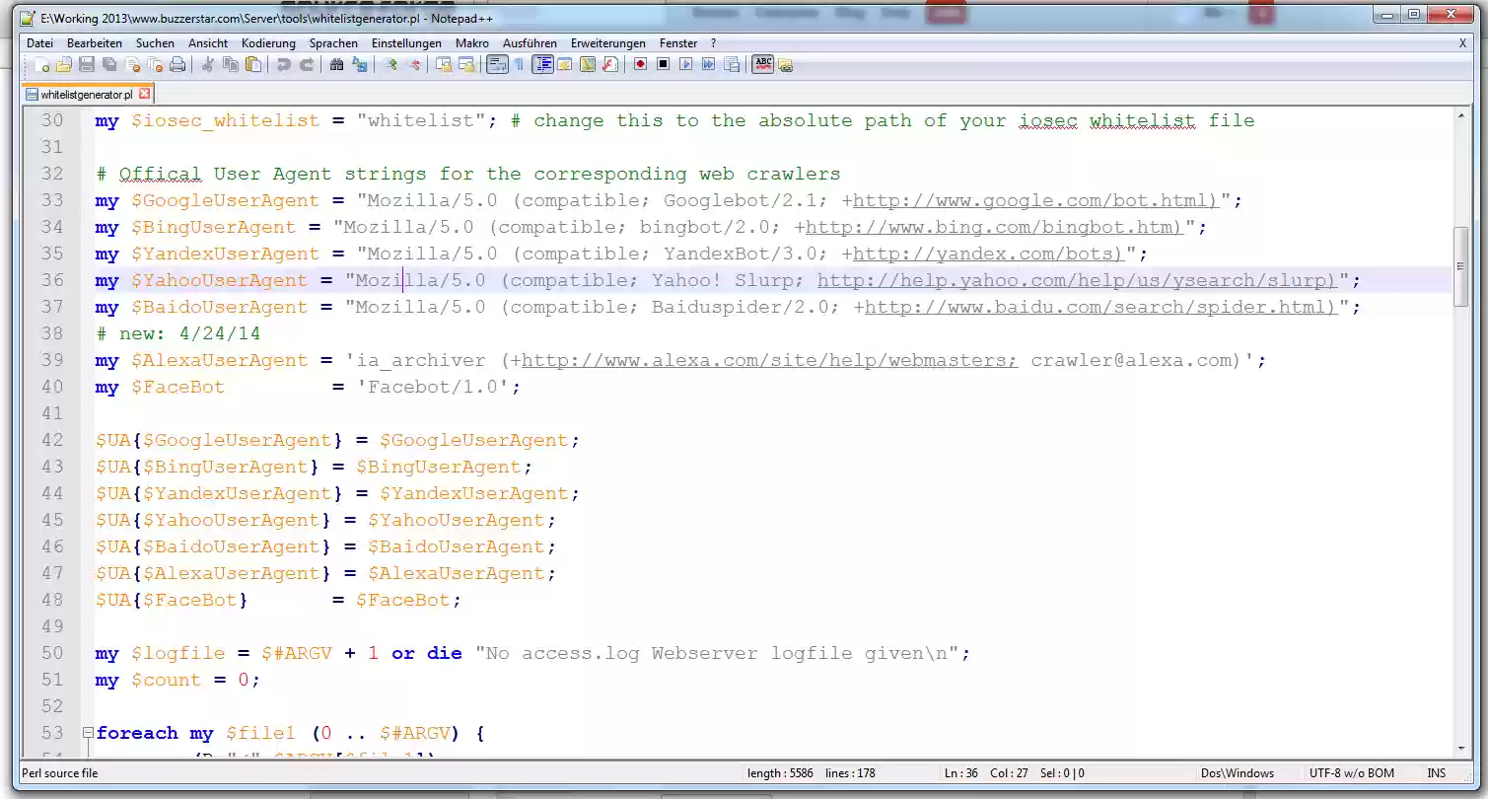The height and width of the screenshot is (799, 1488).
Task: Open user defined language dialog icon
Action: (x=564, y=65)
